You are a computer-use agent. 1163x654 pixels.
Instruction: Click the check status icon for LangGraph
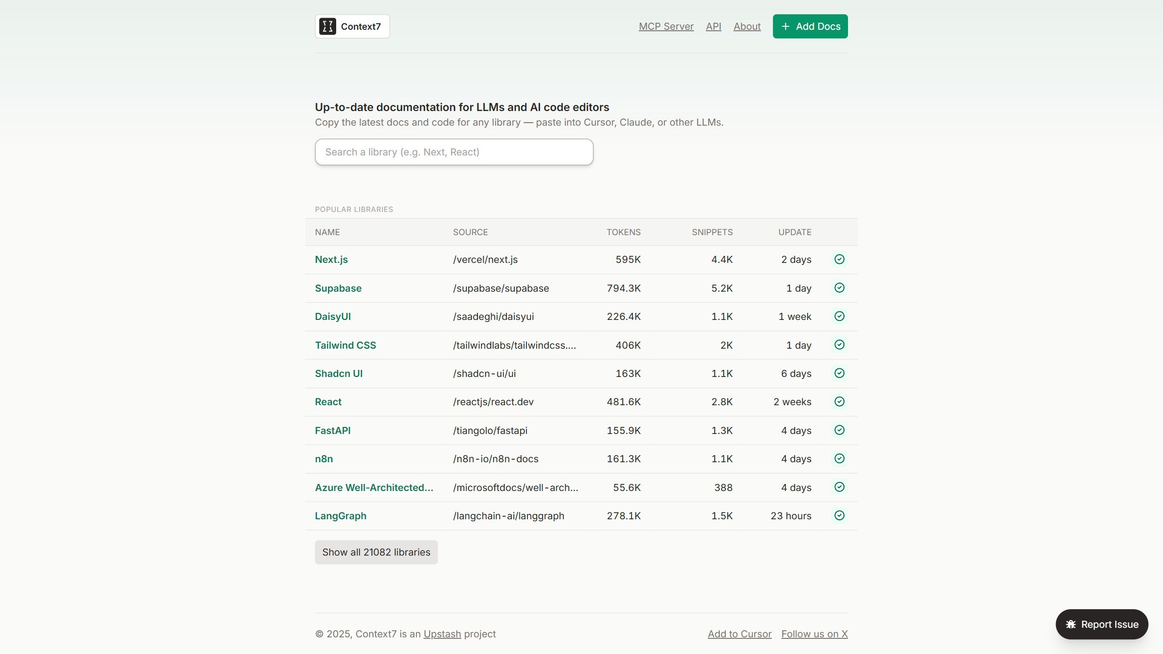(839, 515)
